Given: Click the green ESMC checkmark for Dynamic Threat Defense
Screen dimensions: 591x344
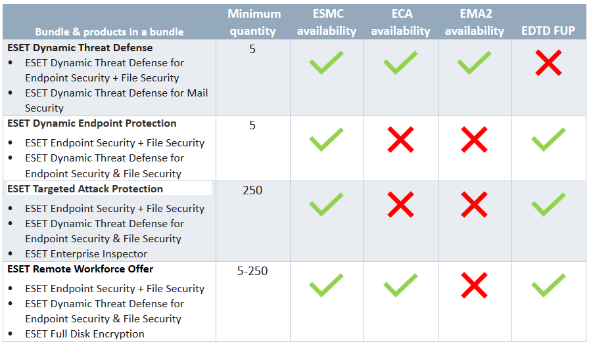Looking at the screenshot, I should point(326,63).
